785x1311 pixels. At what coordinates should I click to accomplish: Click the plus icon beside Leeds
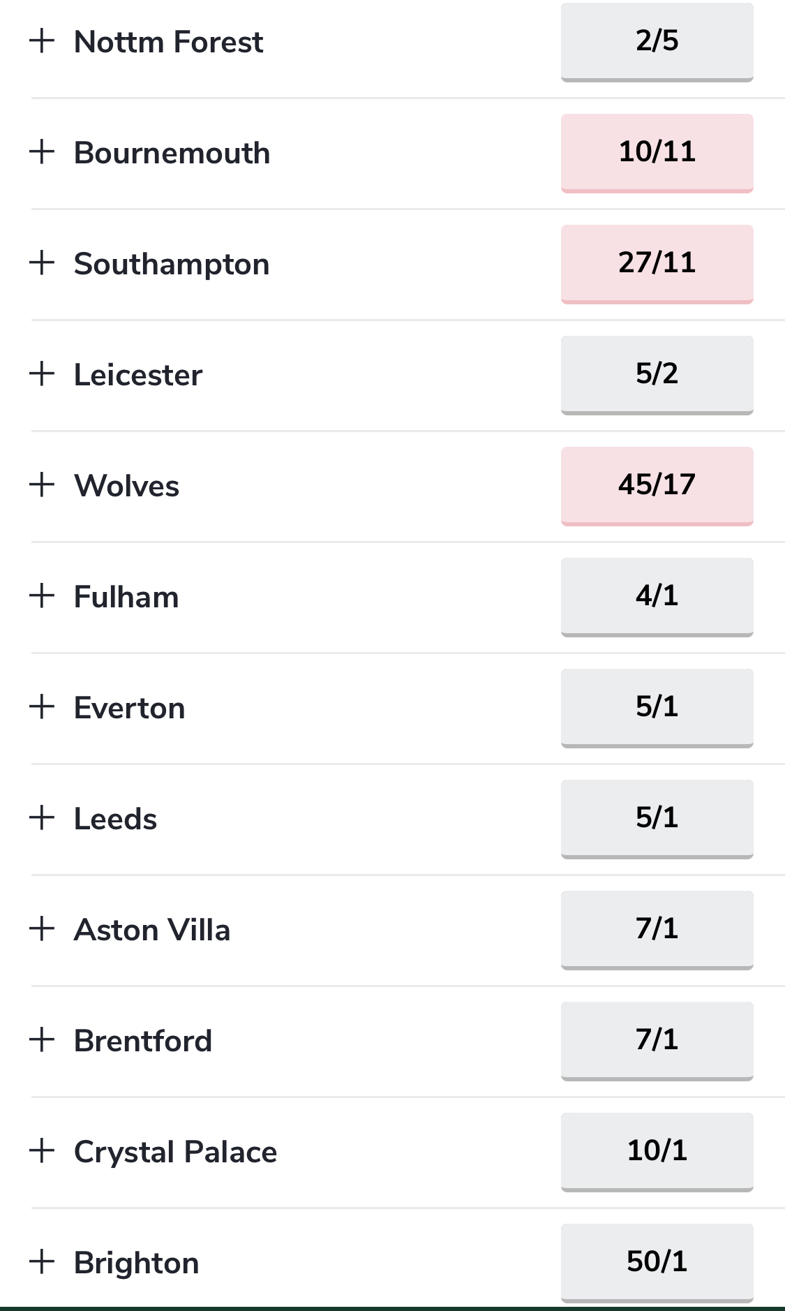pos(42,818)
